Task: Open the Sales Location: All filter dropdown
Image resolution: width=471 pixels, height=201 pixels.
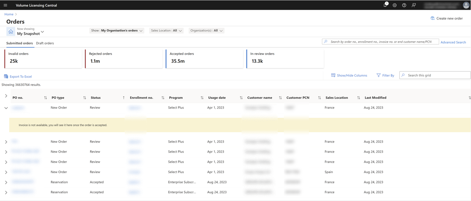Action: (x=166, y=31)
